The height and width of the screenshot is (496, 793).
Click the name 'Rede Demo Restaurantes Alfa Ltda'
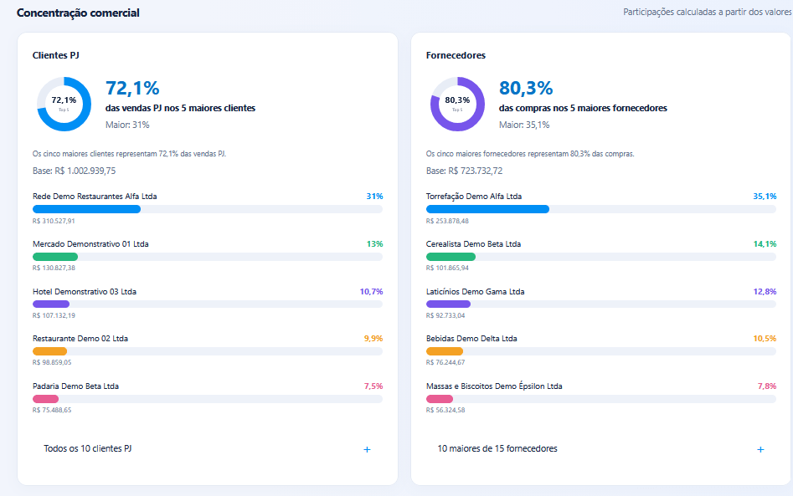pyautogui.click(x=95, y=197)
